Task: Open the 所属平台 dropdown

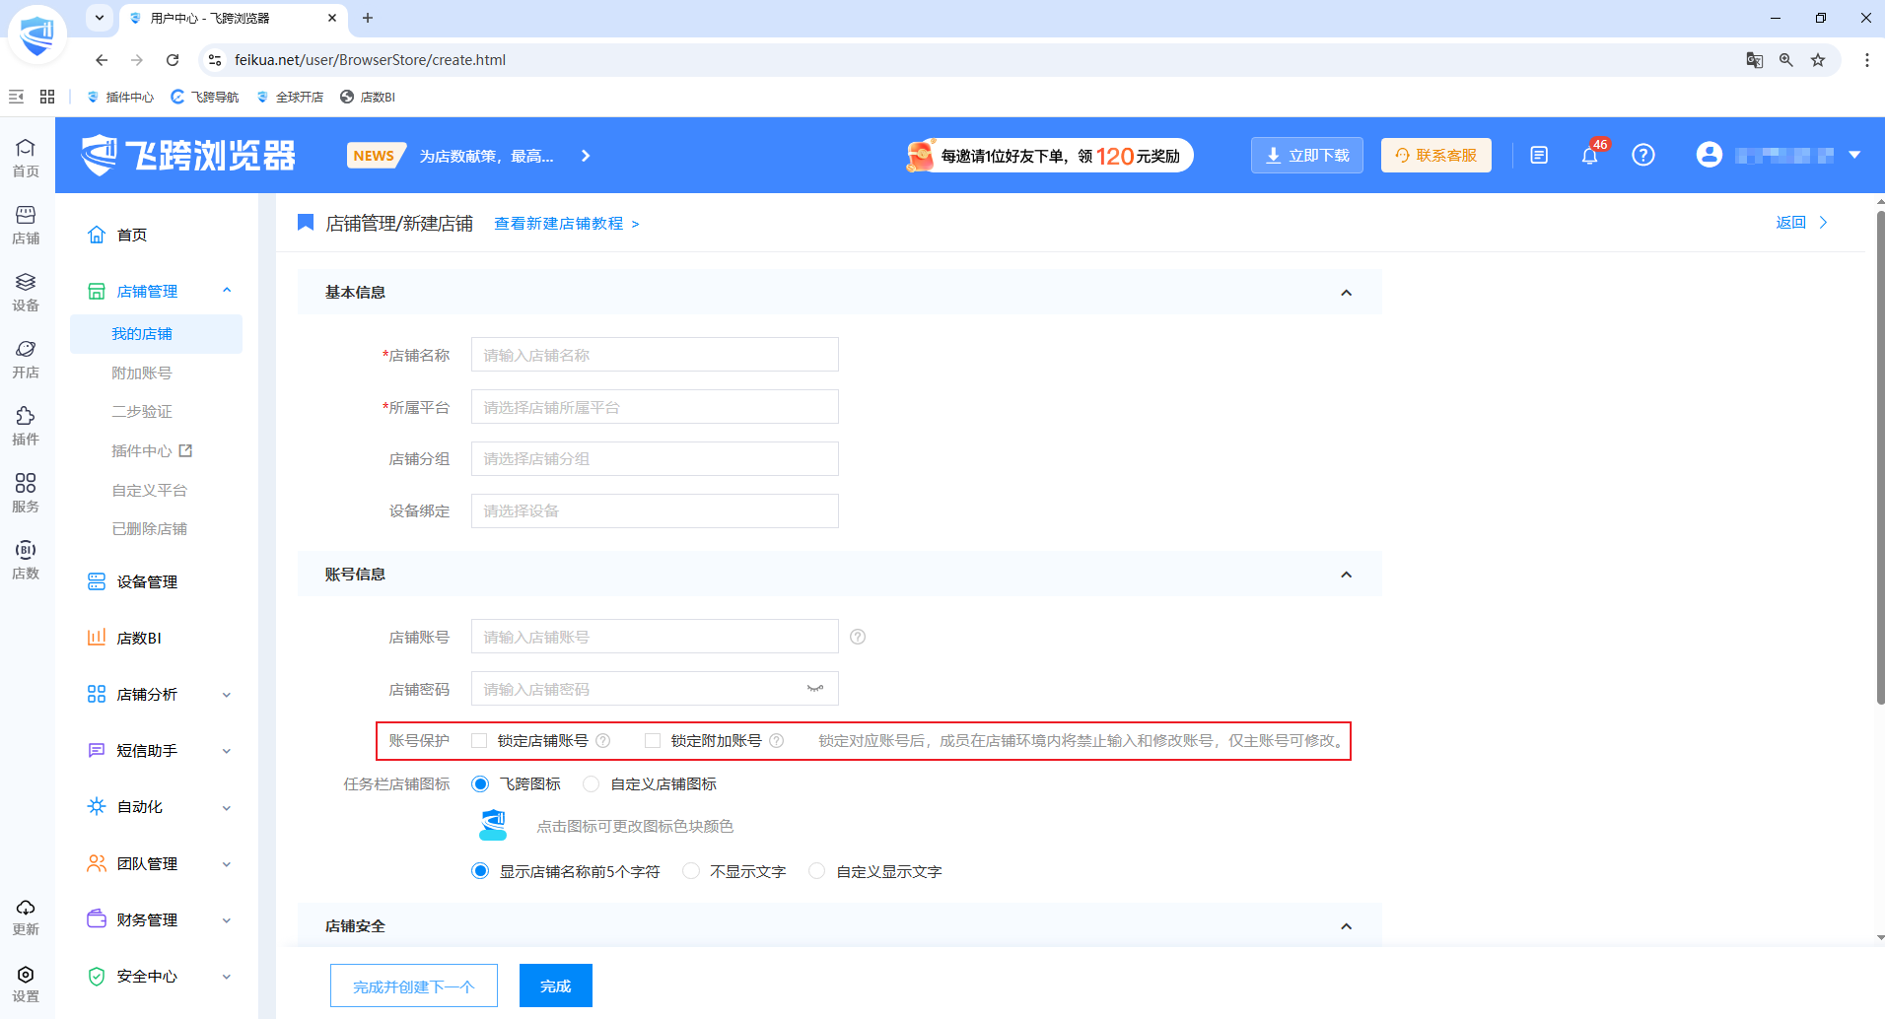Action: (655, 407)
